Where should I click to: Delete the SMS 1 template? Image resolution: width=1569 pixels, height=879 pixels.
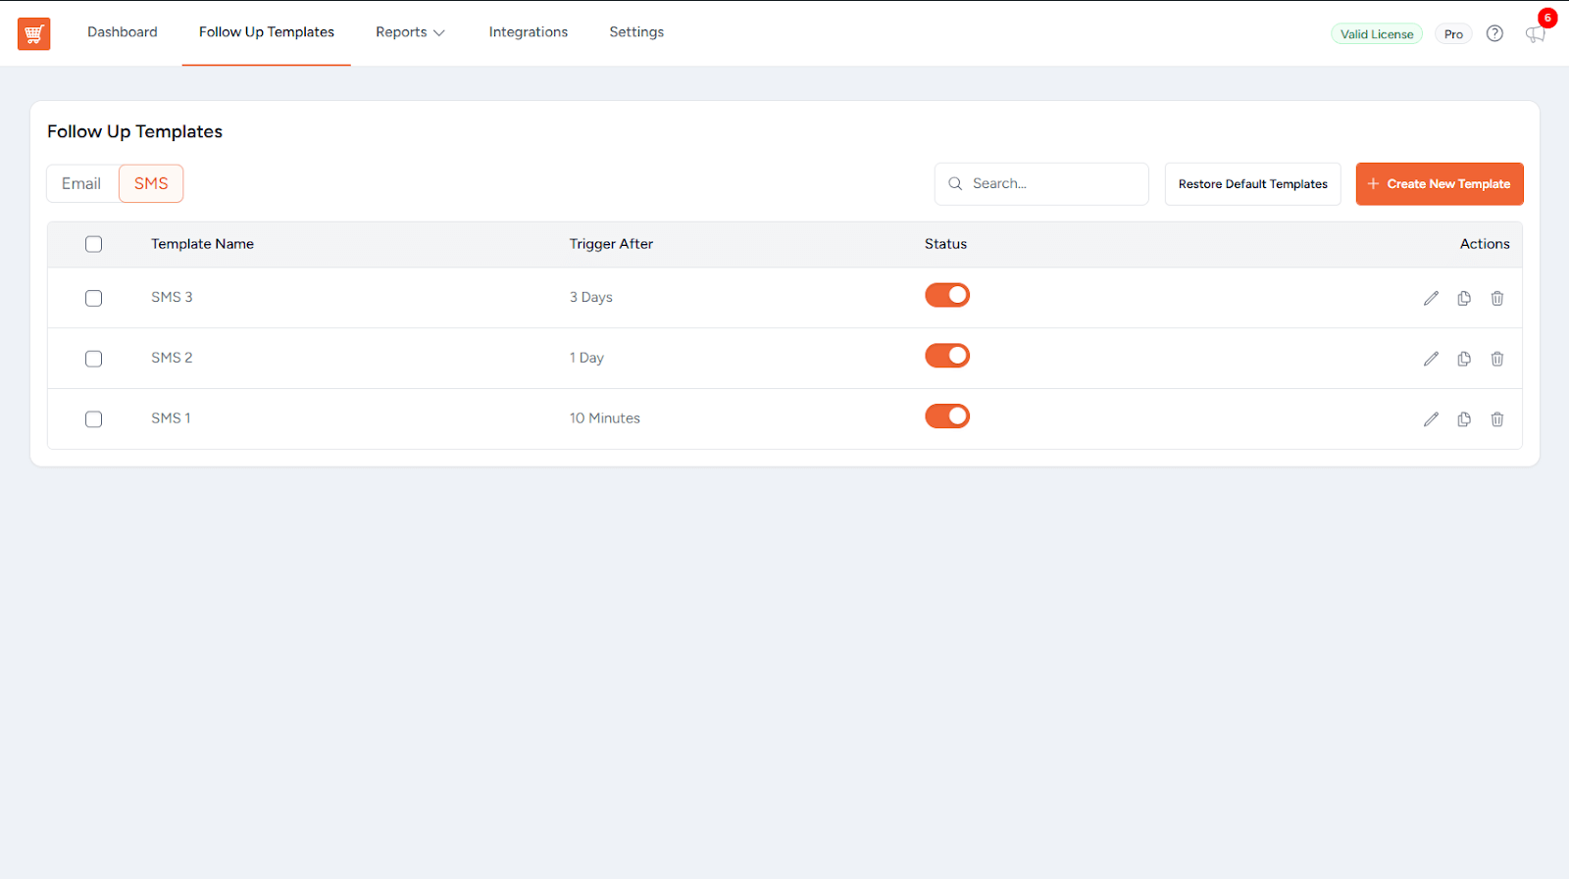point(1497,419)
